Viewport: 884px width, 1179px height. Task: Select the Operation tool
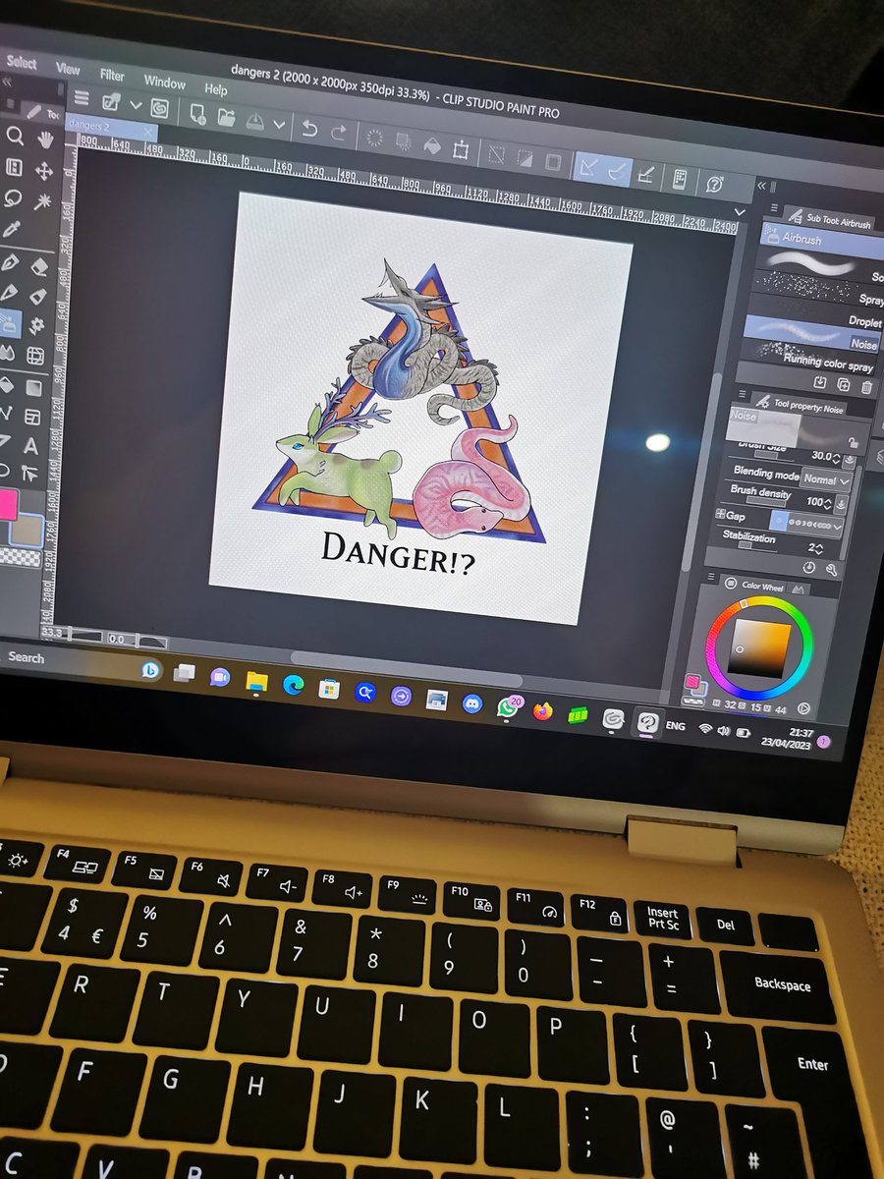[x=15, y=166]
